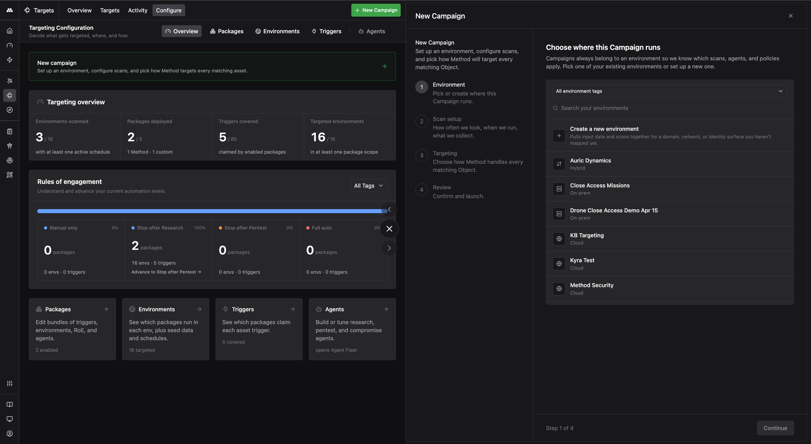Screen dimensions: 811x444
Task: Open the Agents configuration tab
Action: (371, 31)
